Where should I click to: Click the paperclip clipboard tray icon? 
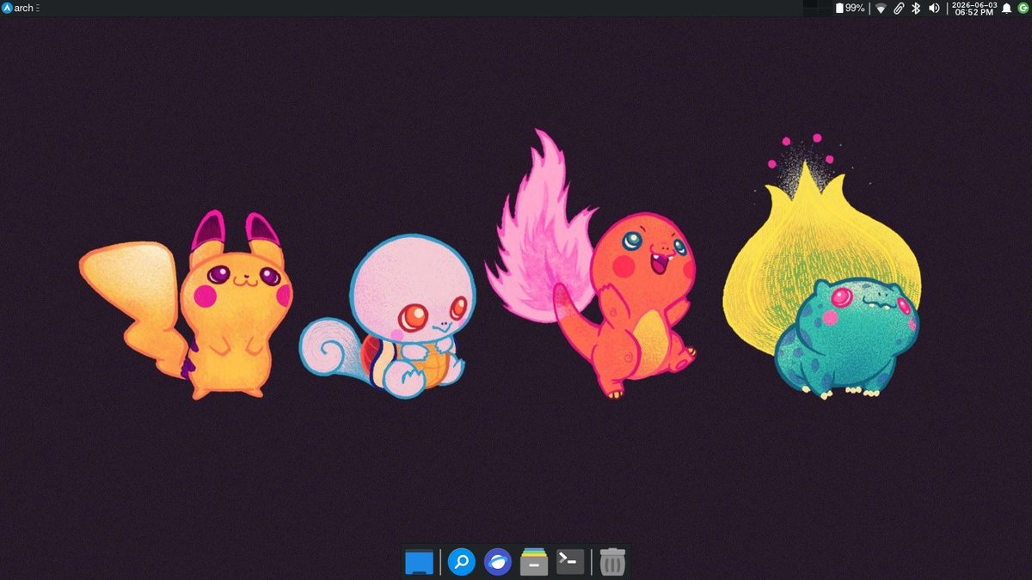coord(898,8)
